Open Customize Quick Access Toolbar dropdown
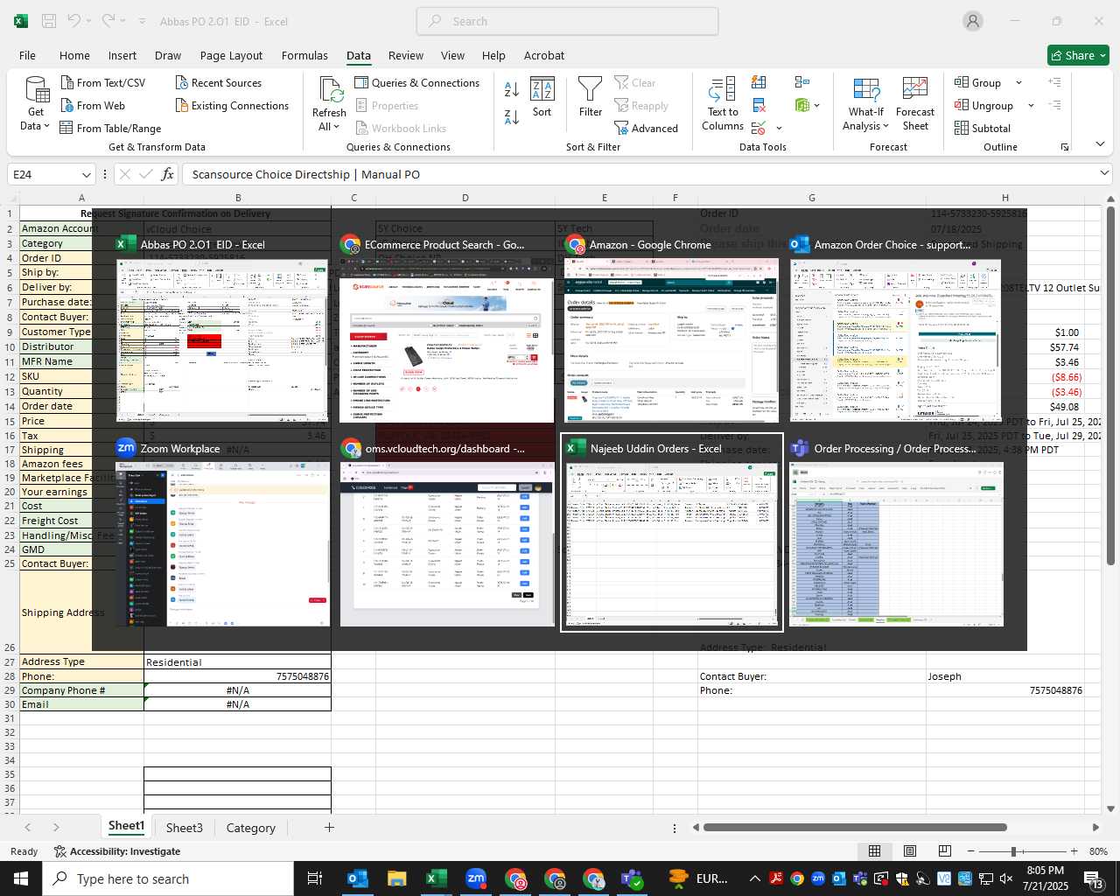This screenshot has height=896, width=1120. click(x=142, y=21)
